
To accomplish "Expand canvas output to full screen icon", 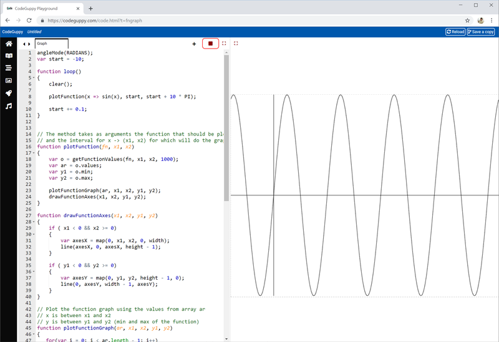I will pyautogui.click(x=236, y=43).
